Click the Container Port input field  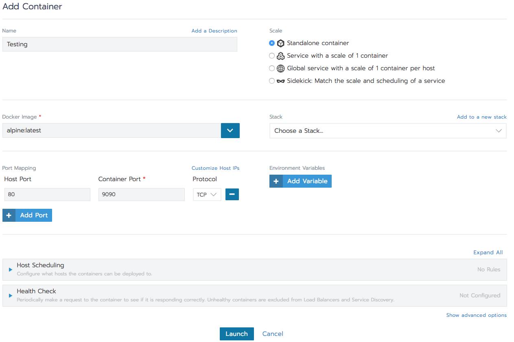(141, 195)
